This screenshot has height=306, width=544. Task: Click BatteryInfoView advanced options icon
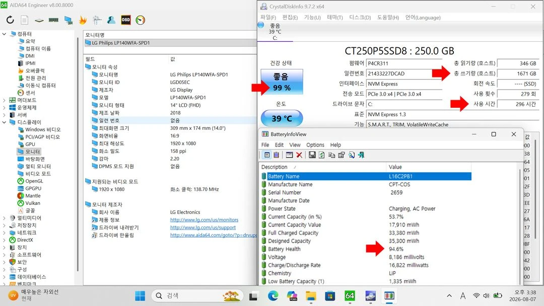(x=342, y=155)
